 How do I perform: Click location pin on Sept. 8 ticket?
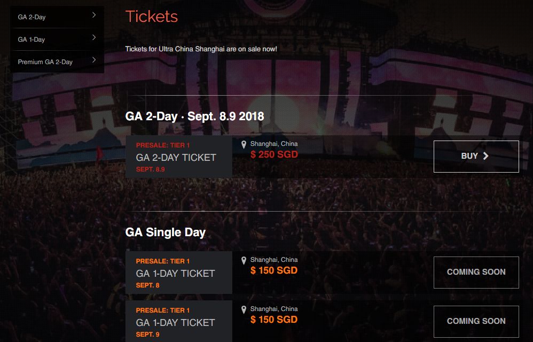click(x=244, y=261)
